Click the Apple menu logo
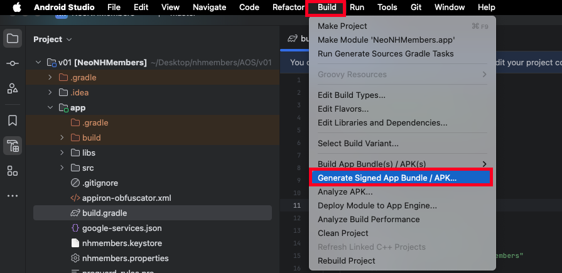The width and height of the screenshot is (562, 273). (x=16, y=7)
